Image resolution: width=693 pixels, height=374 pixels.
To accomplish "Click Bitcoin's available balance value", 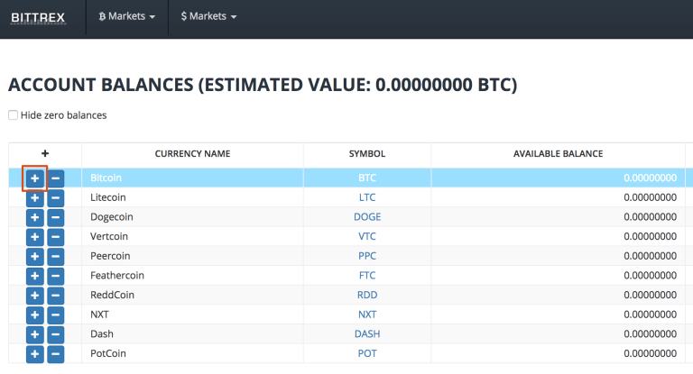I will 650,178.
